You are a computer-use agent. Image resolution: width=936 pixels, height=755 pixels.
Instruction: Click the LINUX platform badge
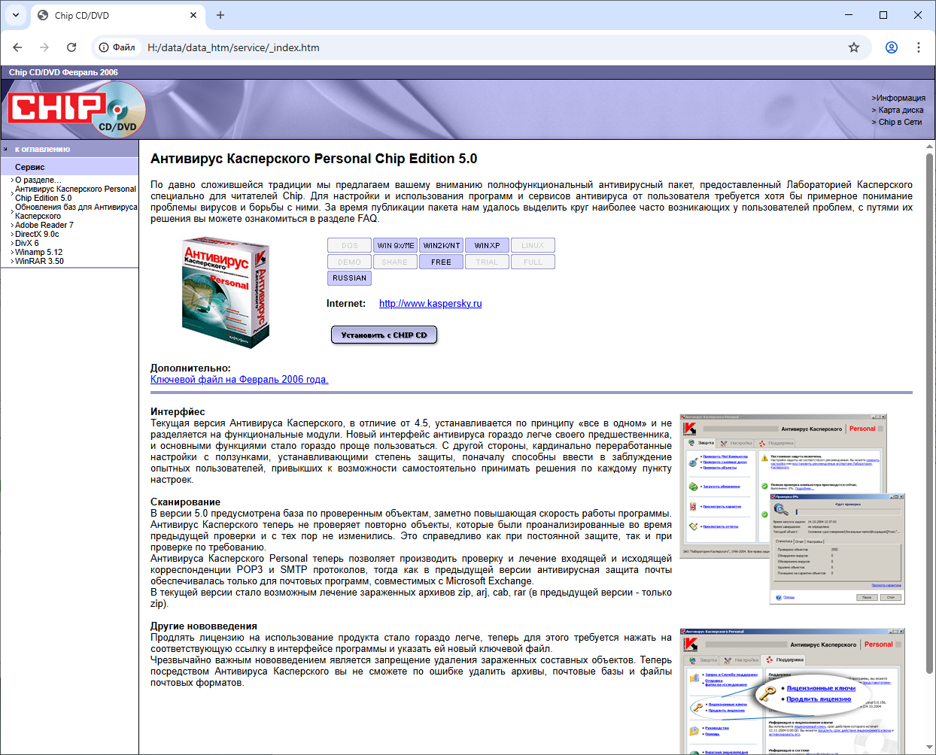click(x=533, y=245)
